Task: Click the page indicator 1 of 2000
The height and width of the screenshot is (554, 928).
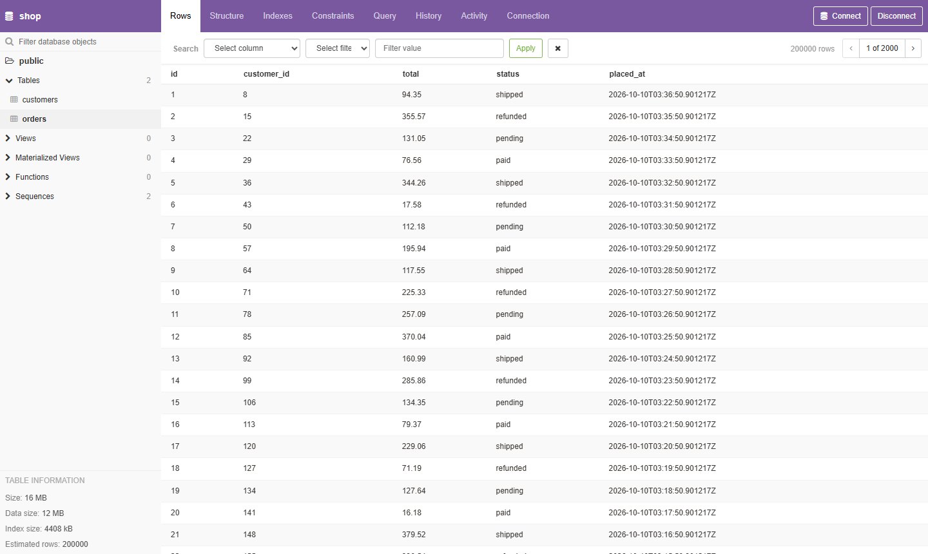Action: point(882,48)
